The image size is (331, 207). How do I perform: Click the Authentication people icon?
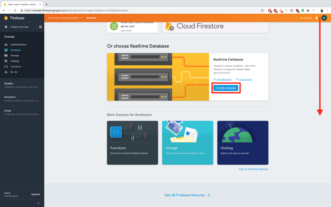6,45
